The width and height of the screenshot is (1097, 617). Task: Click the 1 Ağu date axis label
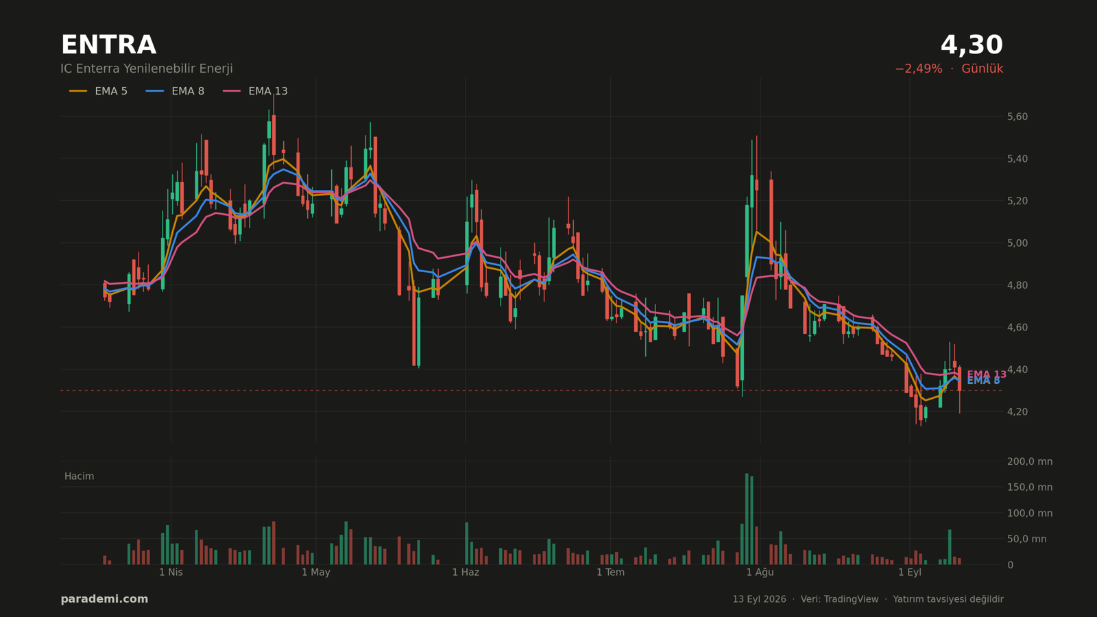pyautogui.click(x=760, y=572)
